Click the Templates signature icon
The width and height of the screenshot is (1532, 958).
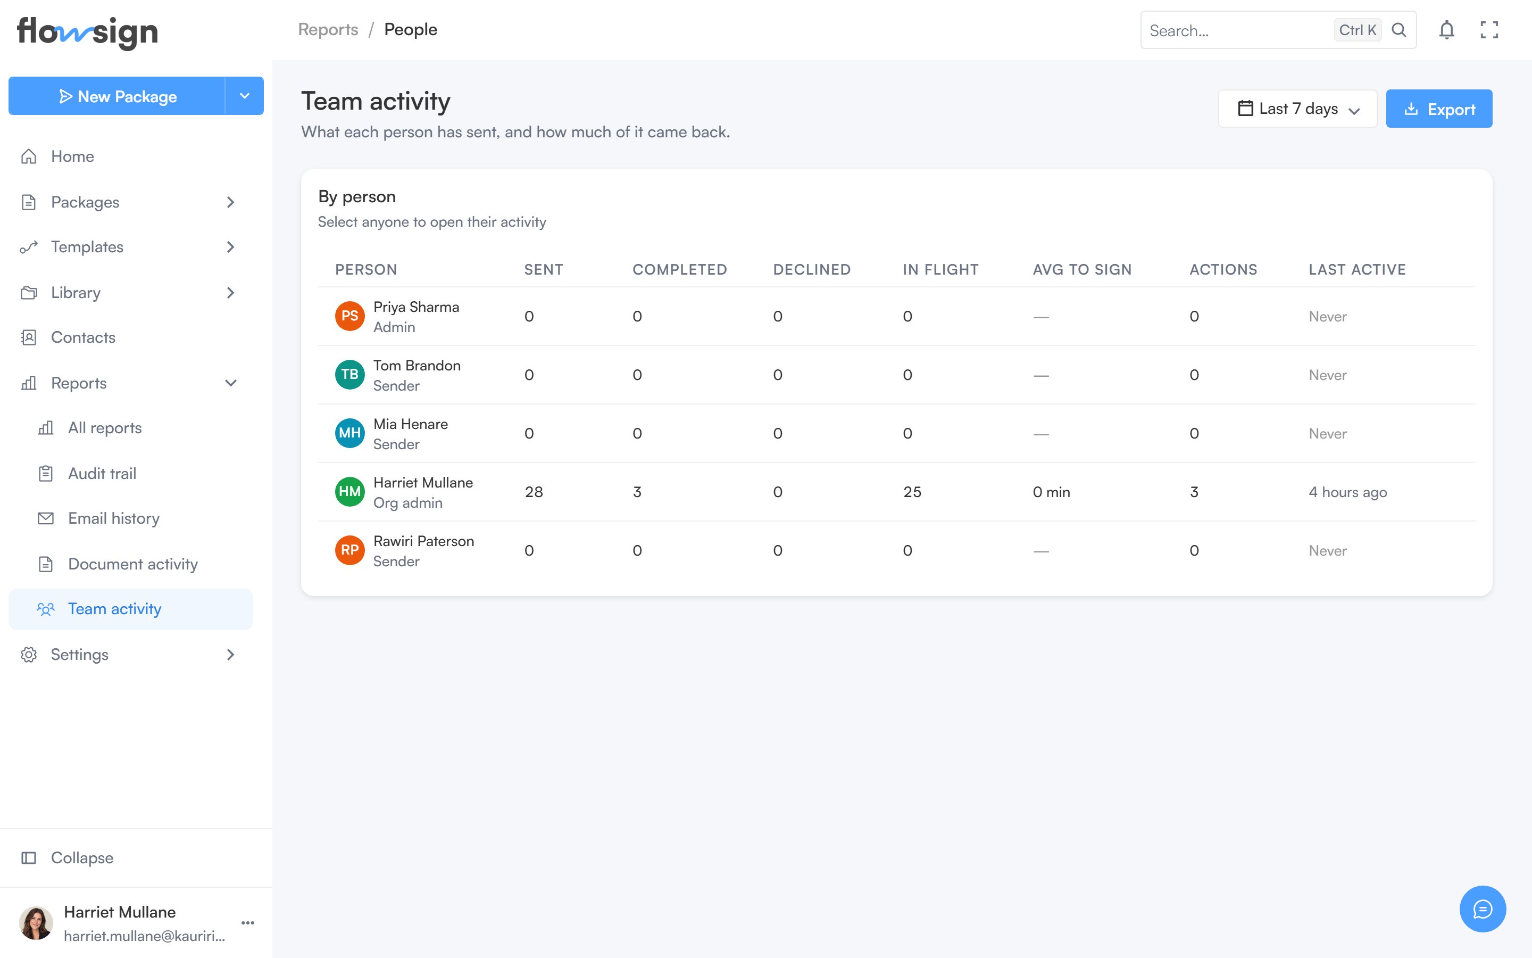[29, 247]
